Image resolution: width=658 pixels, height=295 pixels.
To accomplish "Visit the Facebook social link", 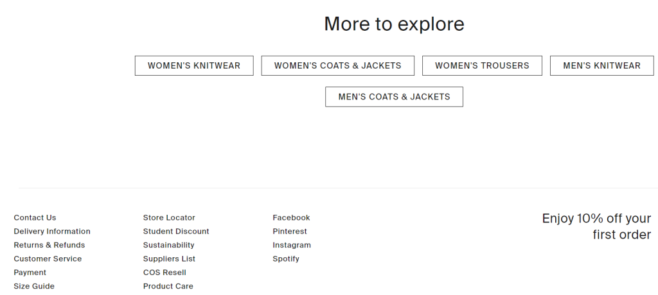I will 291,217.
